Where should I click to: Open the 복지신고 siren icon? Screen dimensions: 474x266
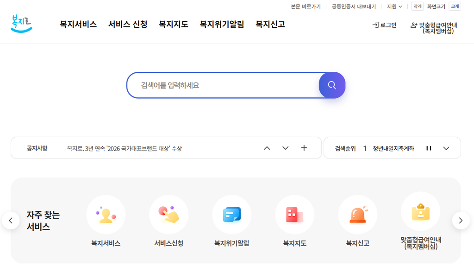358,215
